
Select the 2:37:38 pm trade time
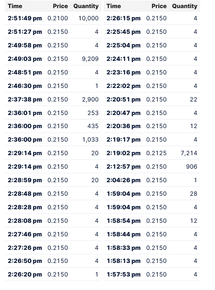pyautogui.click(x=25, y=100)
